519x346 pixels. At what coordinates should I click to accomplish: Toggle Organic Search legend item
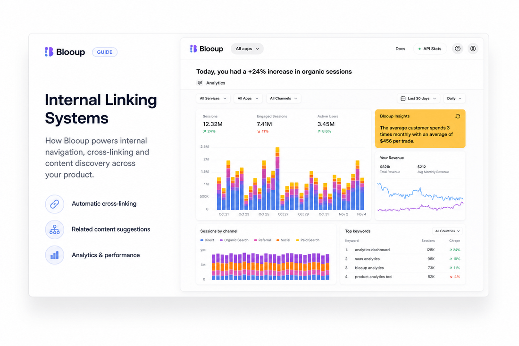click(234, 240)
